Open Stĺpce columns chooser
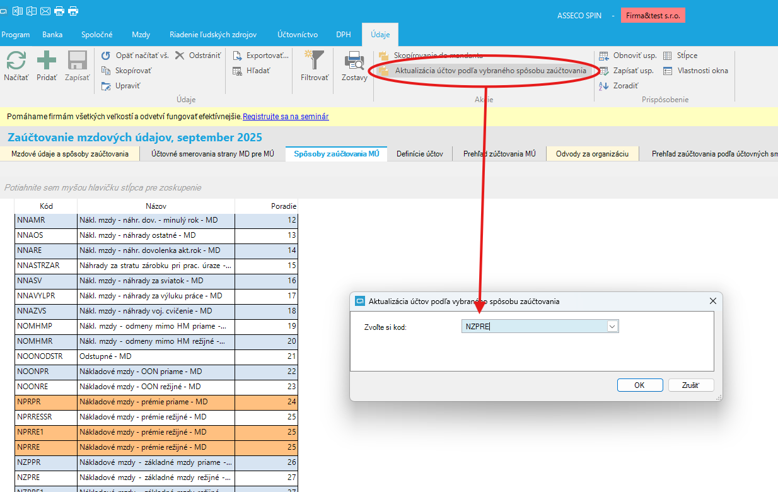 point(668,56)
